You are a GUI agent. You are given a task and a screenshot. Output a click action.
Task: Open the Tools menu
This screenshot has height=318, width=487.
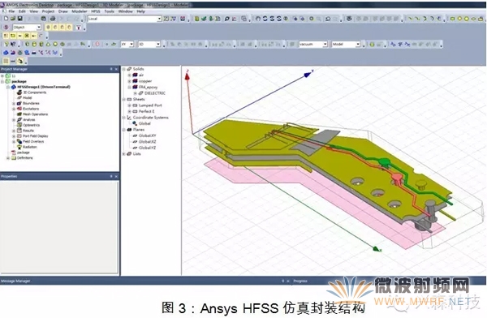coord(109,11)
